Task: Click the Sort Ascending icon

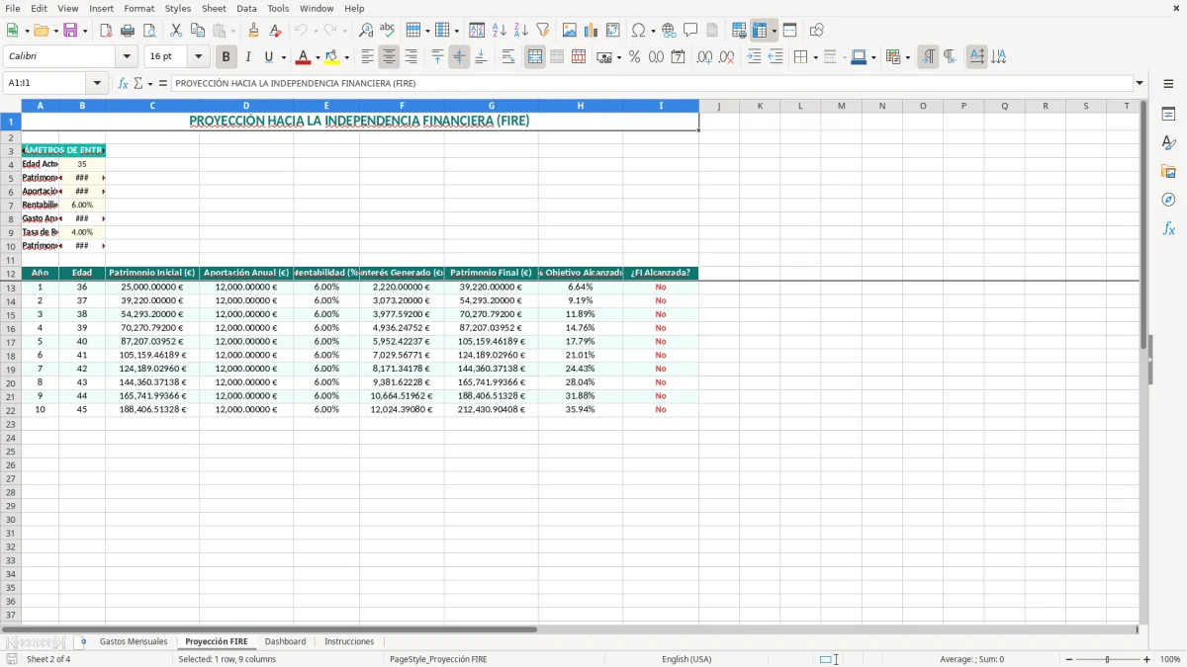Action: tap(500, 31)
